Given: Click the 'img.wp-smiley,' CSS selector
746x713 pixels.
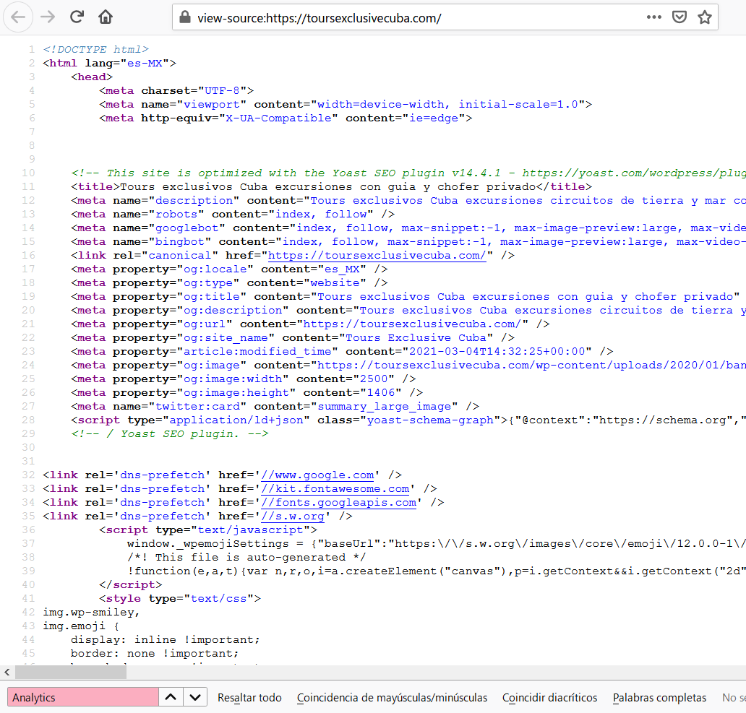Looking at the screenshot, I should [91, 613].
